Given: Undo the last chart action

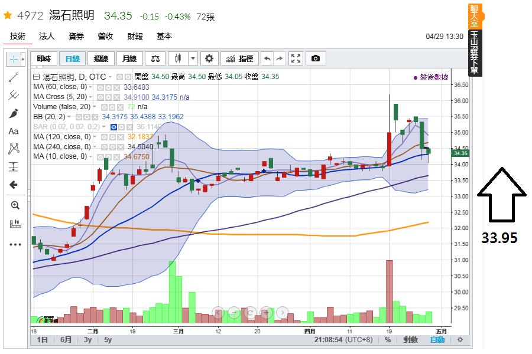Looking at the screenshot, I should [267, 58].
